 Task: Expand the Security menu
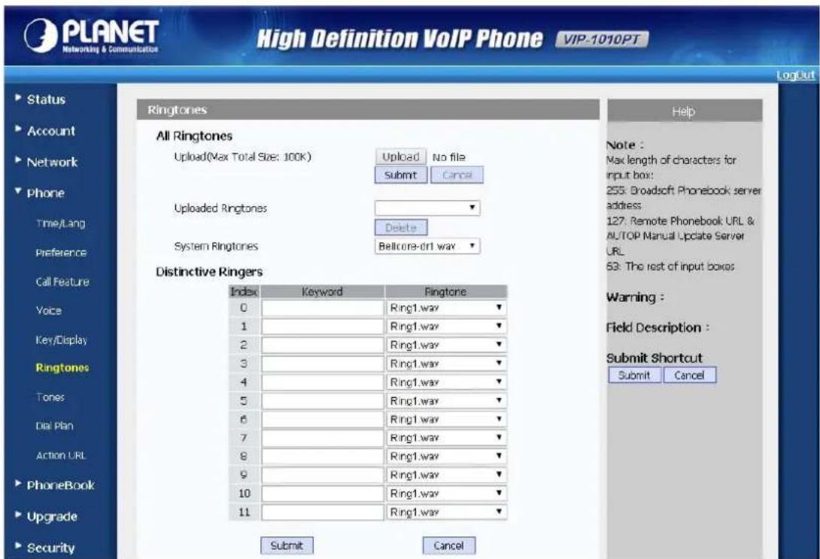click(50, 548)
